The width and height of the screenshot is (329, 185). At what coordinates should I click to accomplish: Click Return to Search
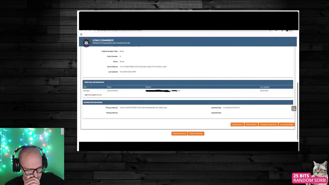(179, 134)
